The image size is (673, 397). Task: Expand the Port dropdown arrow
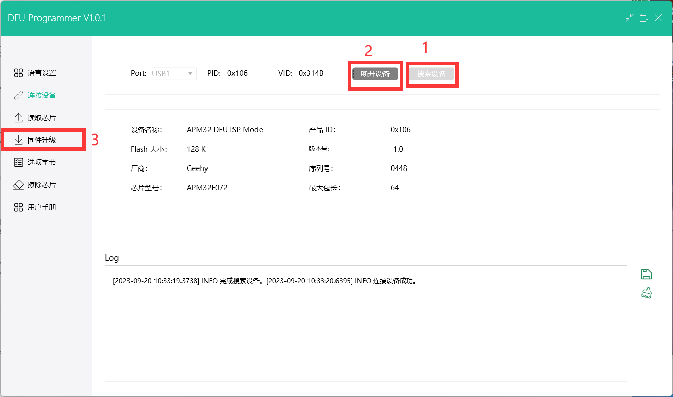tap(191, 73)
